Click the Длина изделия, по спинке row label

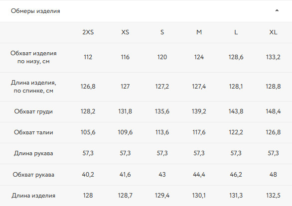pos(33,87)
